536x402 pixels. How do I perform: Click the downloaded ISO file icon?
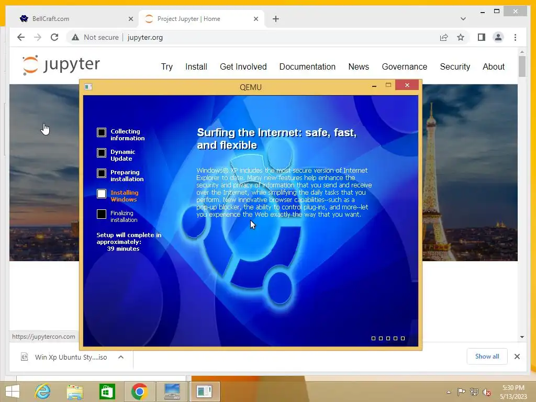pyautogui.click(x=24, y=357)
